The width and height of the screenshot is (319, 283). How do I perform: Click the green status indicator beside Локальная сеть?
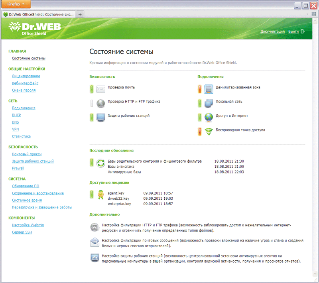point(200,103)
